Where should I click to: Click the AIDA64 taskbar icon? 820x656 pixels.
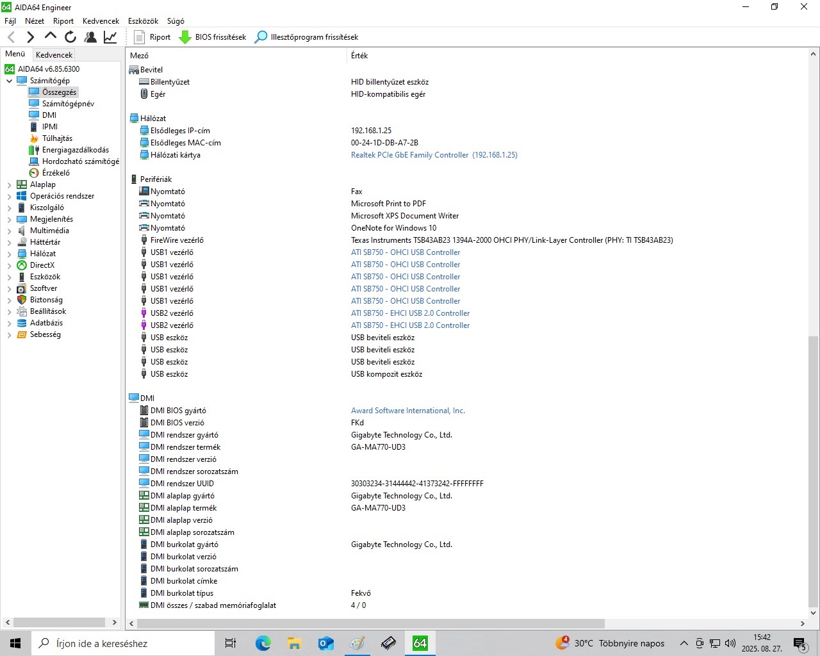coord(420,643)
